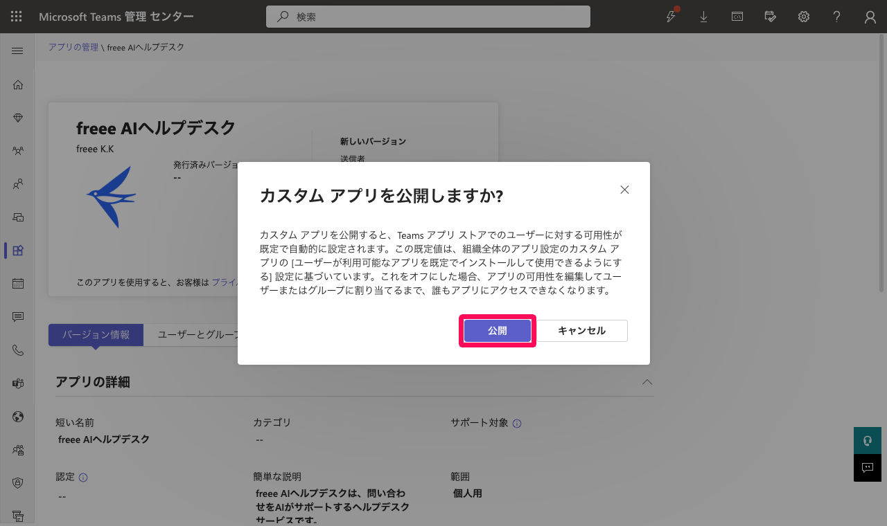This screenshot has height=526, width=887.
Task: Open the Cloud Shell icon in header
Action: pos(737,17)
